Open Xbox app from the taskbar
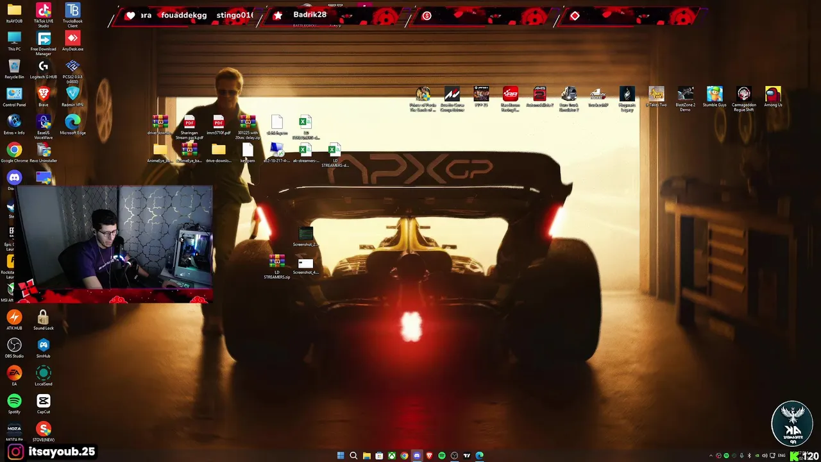The width and height of the screenshot is (821, 462). pos(391,456)
